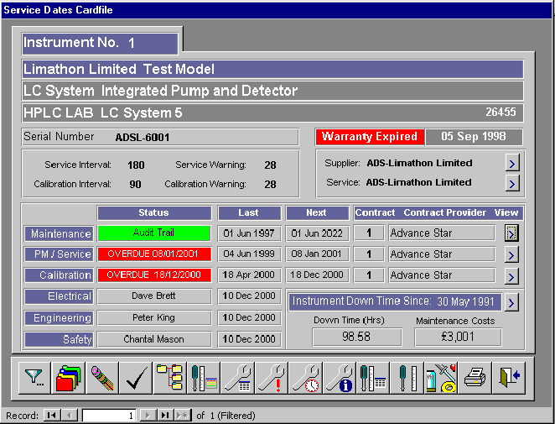Click the Maintenance Costs £3,001 field

pos(458,337)
